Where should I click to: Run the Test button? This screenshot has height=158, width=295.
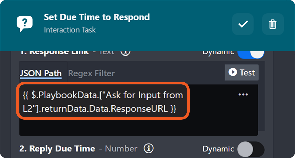coord(242,72)
